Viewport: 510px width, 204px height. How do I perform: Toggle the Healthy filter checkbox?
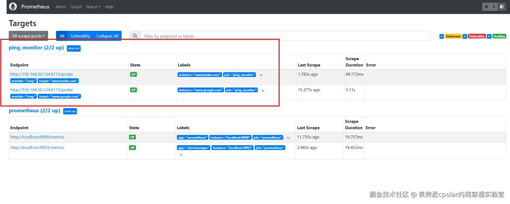click(x=489, y=36)
